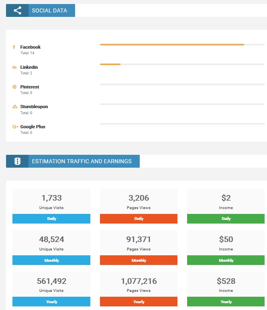This screenshot has height=310, width=267.
Task: Click the Facebook progress bar
Action: 182,45
